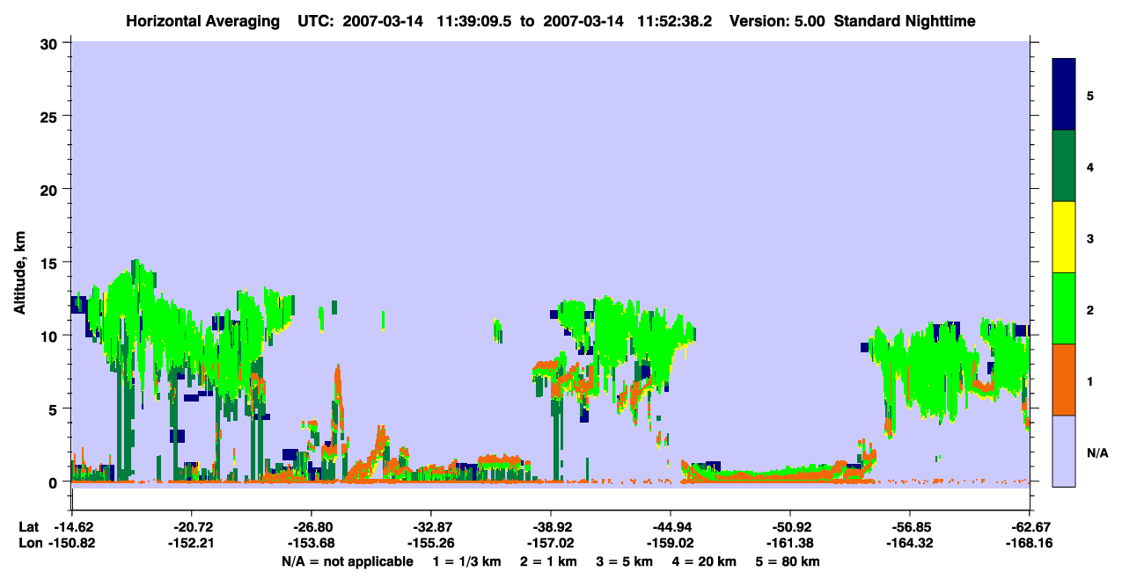This screenshot has width=1144, height=586.
Task: Click the orange colorbar segment for level 1
Action: click(x=1064, y=380)
